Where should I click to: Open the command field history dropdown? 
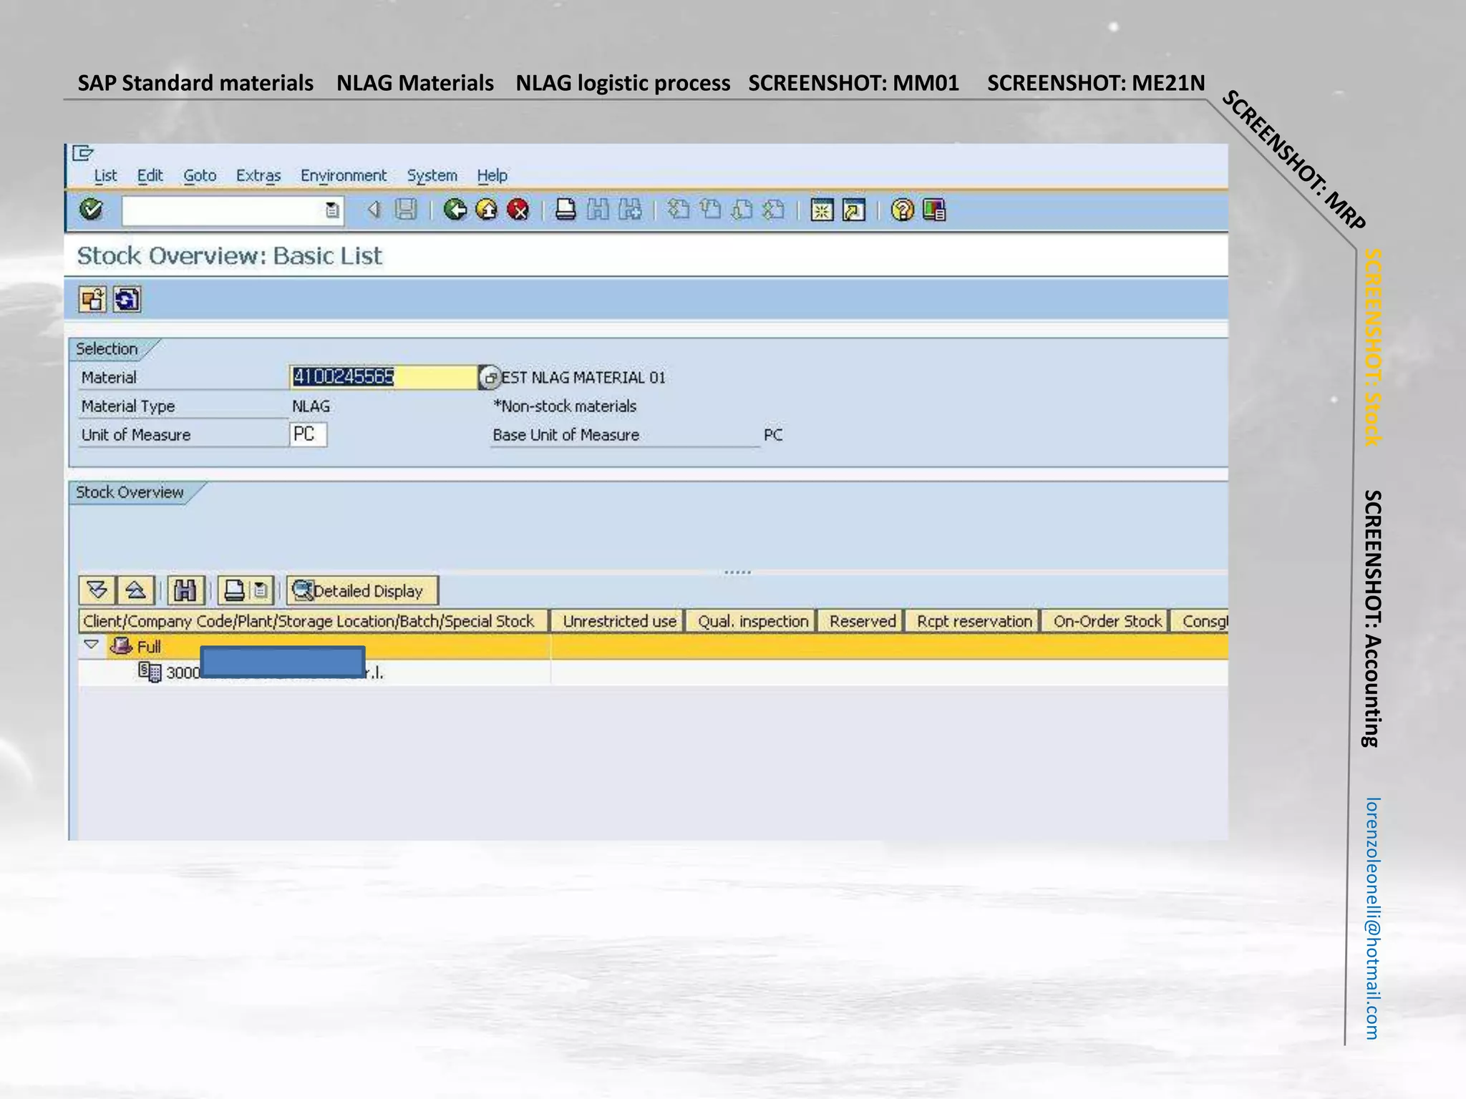tap(332, 210)
